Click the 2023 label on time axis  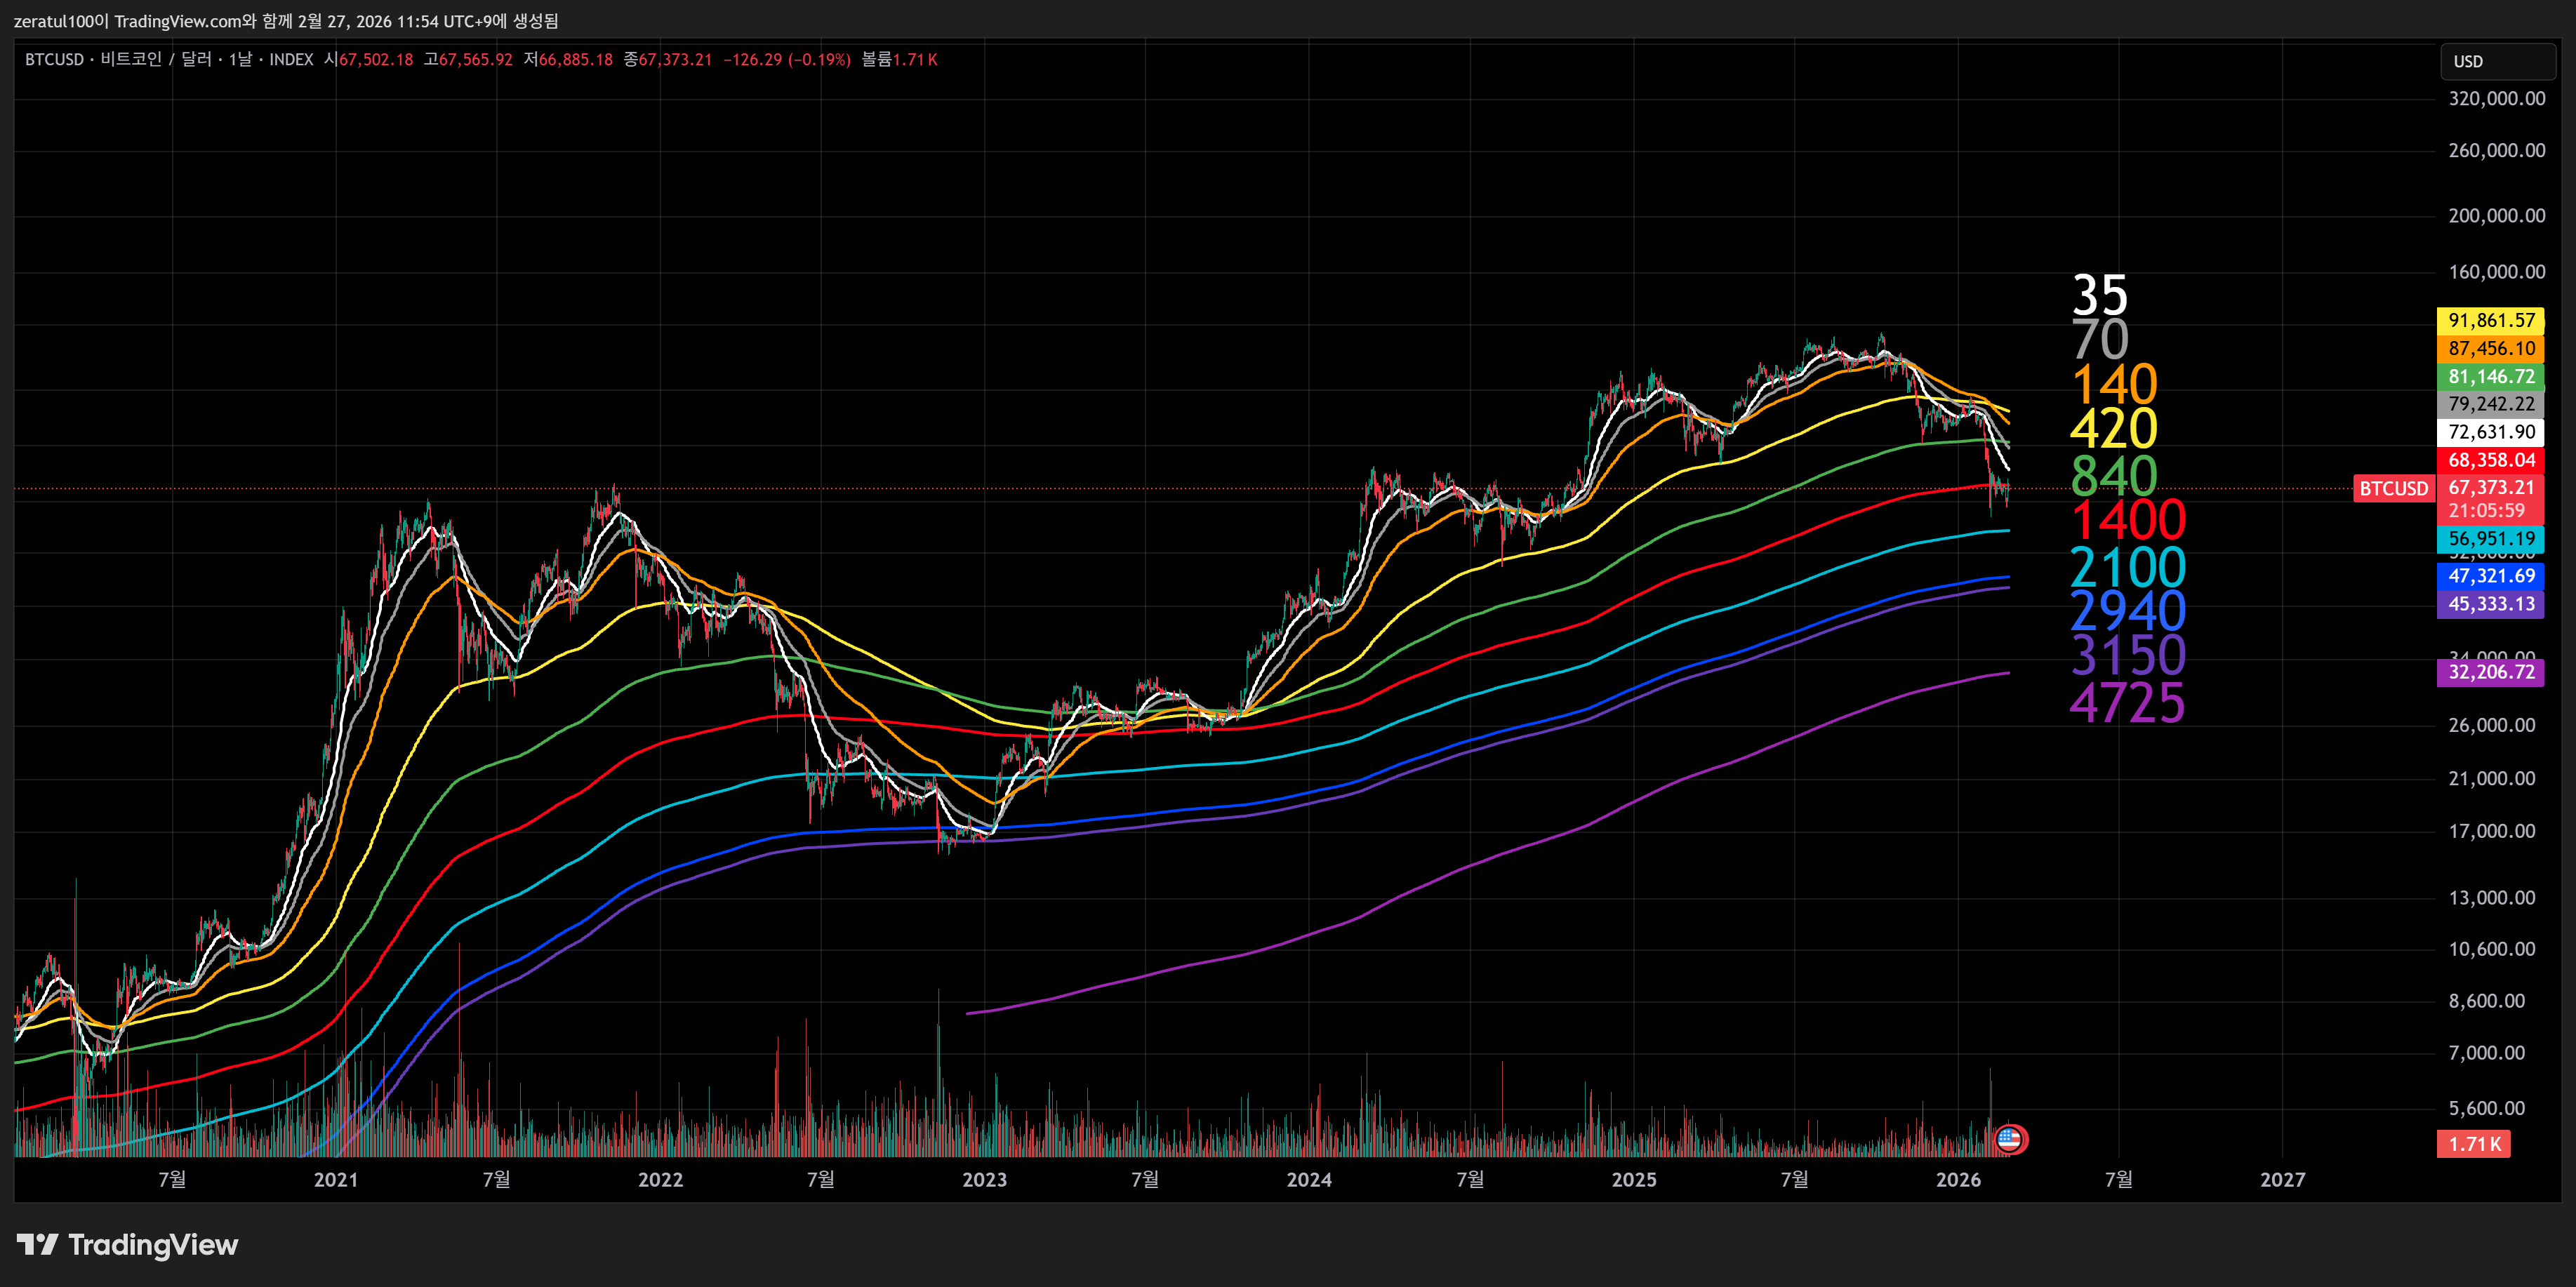[985, 1180]
